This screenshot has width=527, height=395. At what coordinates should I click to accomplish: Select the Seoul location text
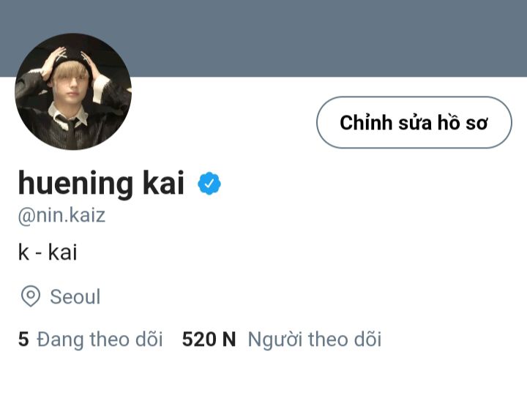(75, 296)
